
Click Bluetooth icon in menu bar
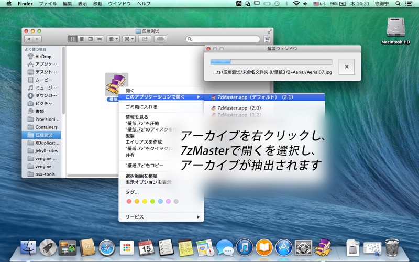(286, 4)
